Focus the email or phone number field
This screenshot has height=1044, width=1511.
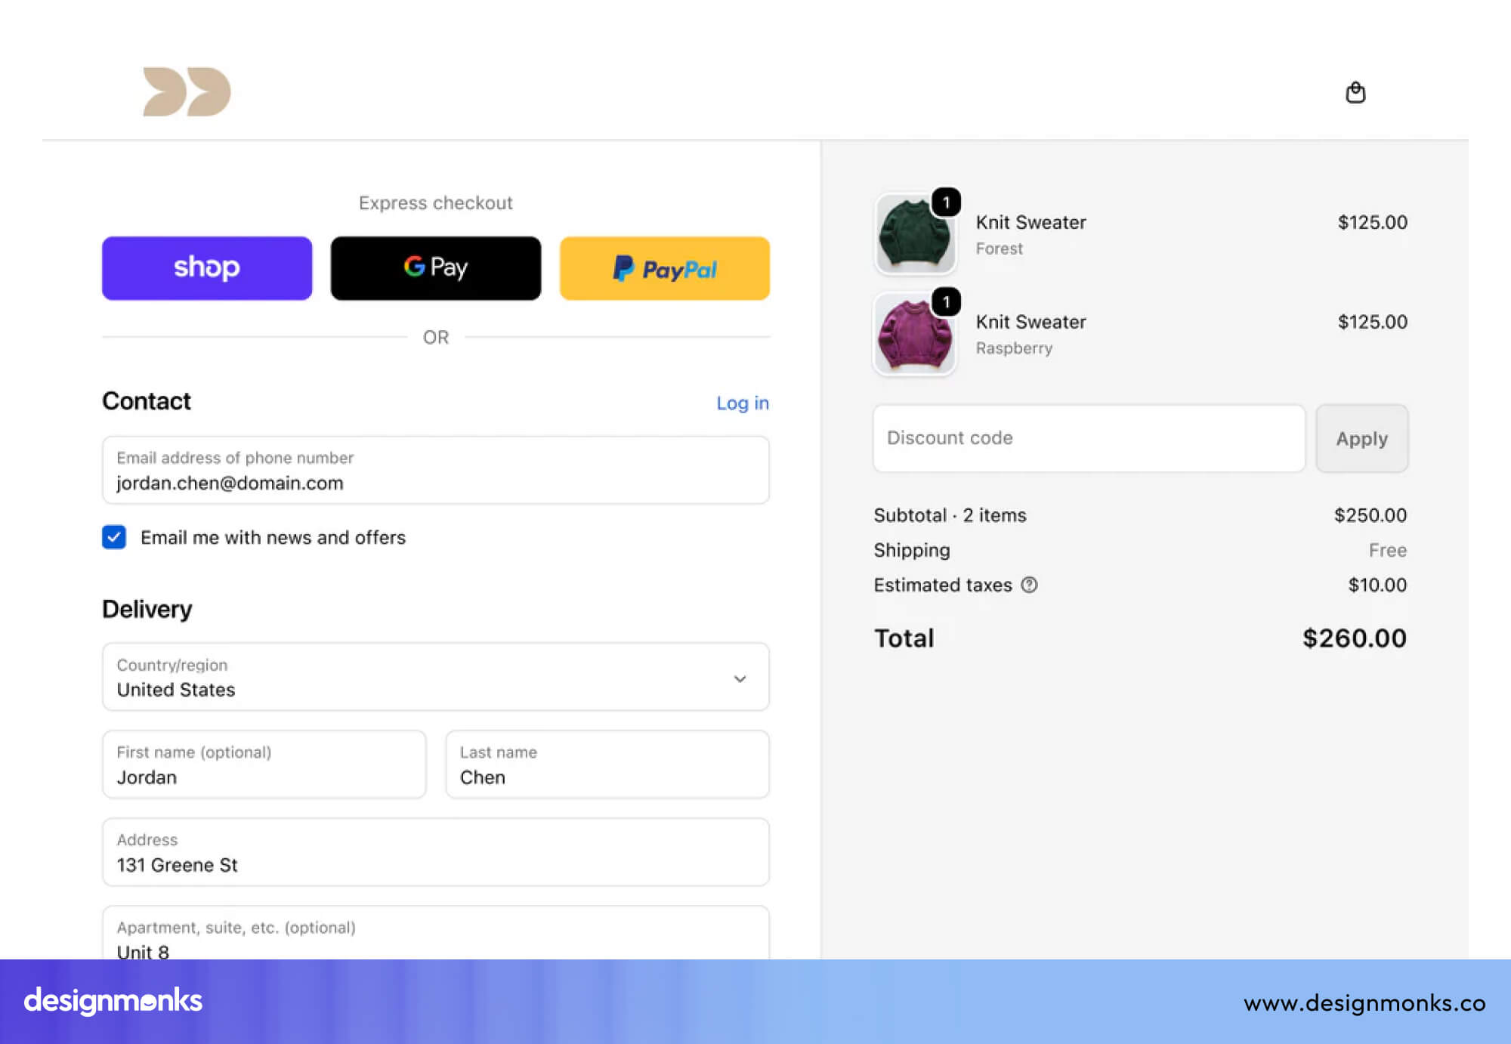click(x=436, y=470)
